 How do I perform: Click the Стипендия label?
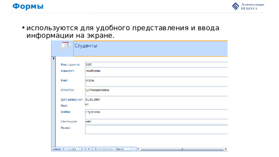[x=69, y=122]
